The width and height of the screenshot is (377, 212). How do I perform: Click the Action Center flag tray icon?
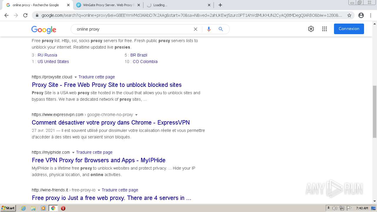349,208
